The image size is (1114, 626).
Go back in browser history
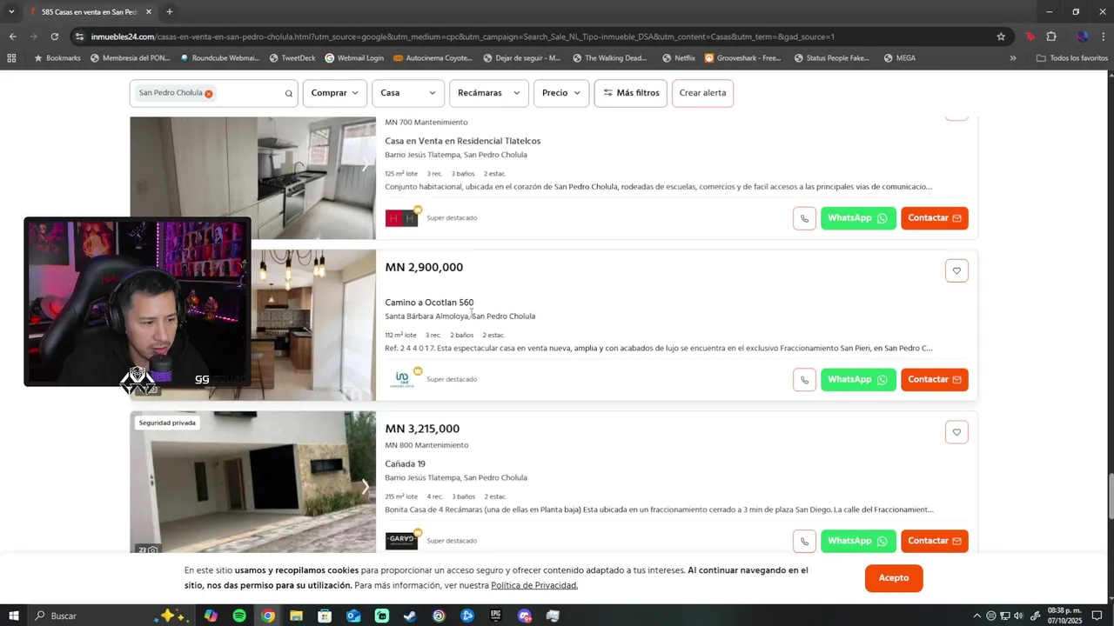click(x=12, y=37)
